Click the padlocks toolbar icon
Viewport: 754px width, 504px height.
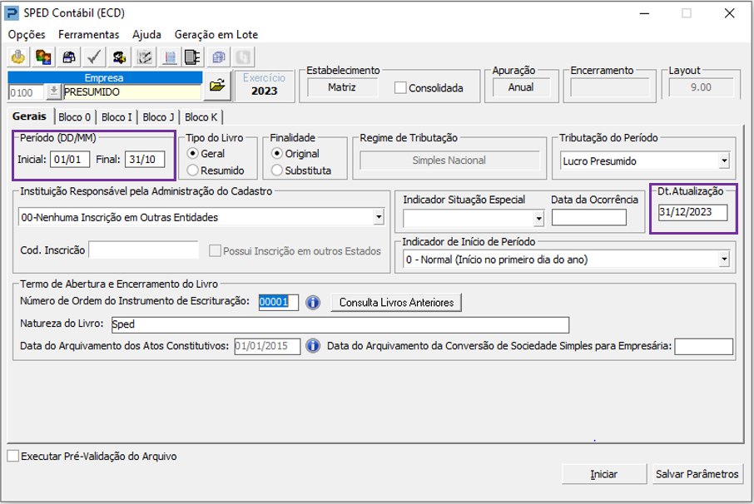point(69,57)
